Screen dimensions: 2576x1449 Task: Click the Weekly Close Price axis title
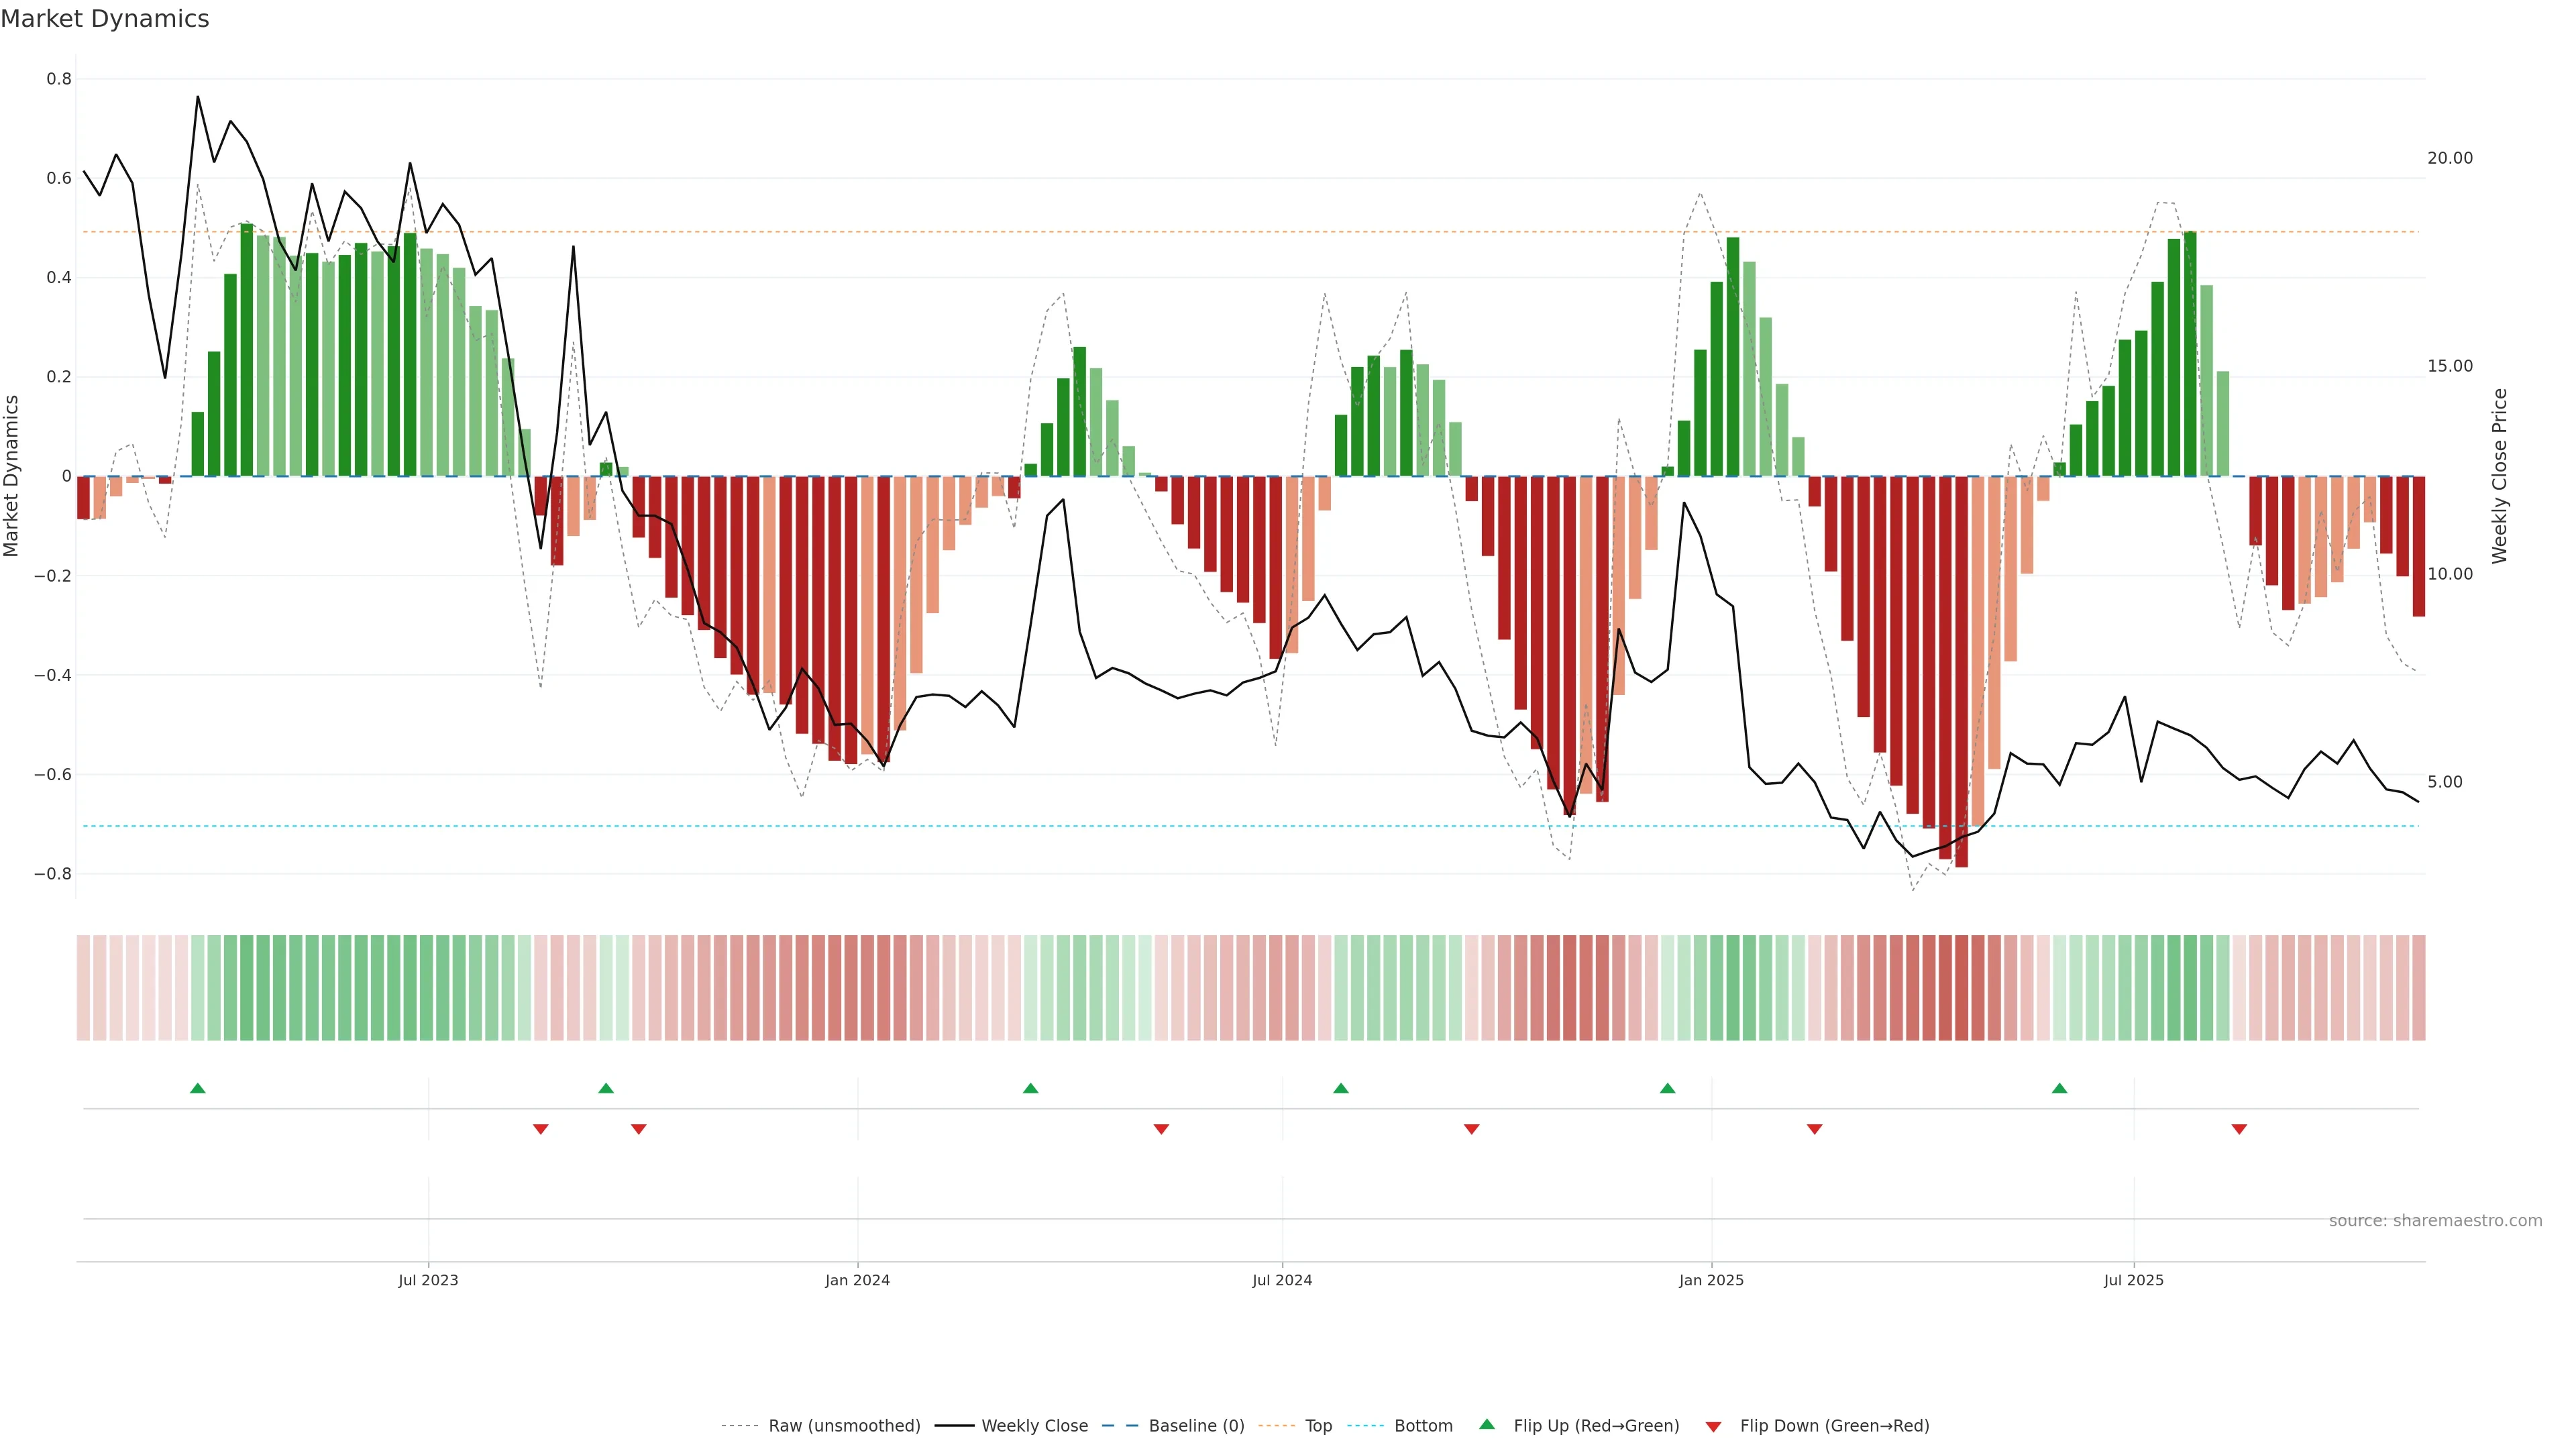pos(2499,476)
